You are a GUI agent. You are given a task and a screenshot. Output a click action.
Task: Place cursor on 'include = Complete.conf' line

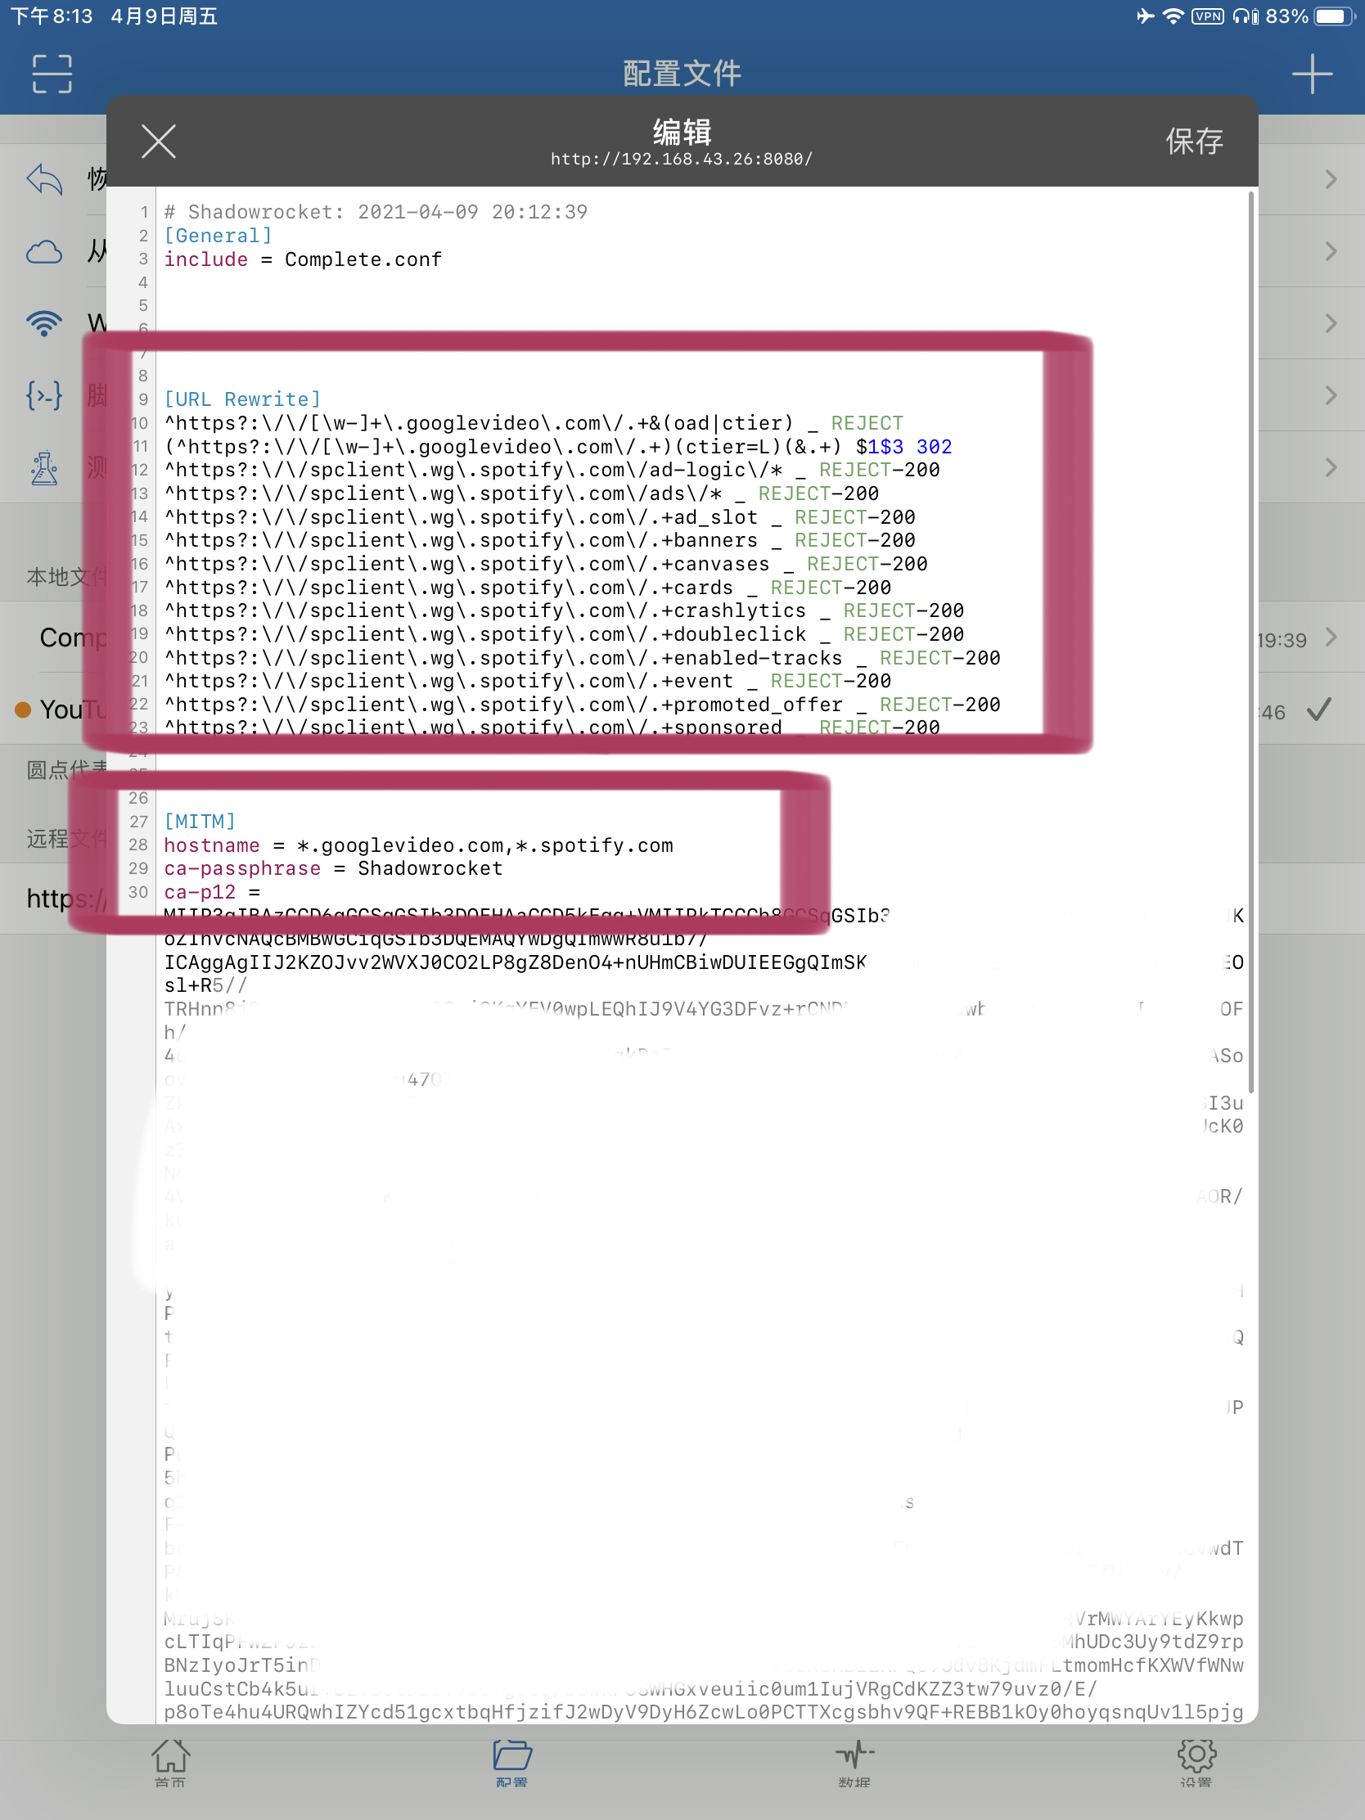coord(303,260)
